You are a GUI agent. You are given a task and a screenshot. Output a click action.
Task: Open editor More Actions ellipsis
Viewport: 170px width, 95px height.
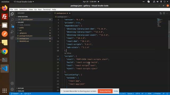point(167,13)
